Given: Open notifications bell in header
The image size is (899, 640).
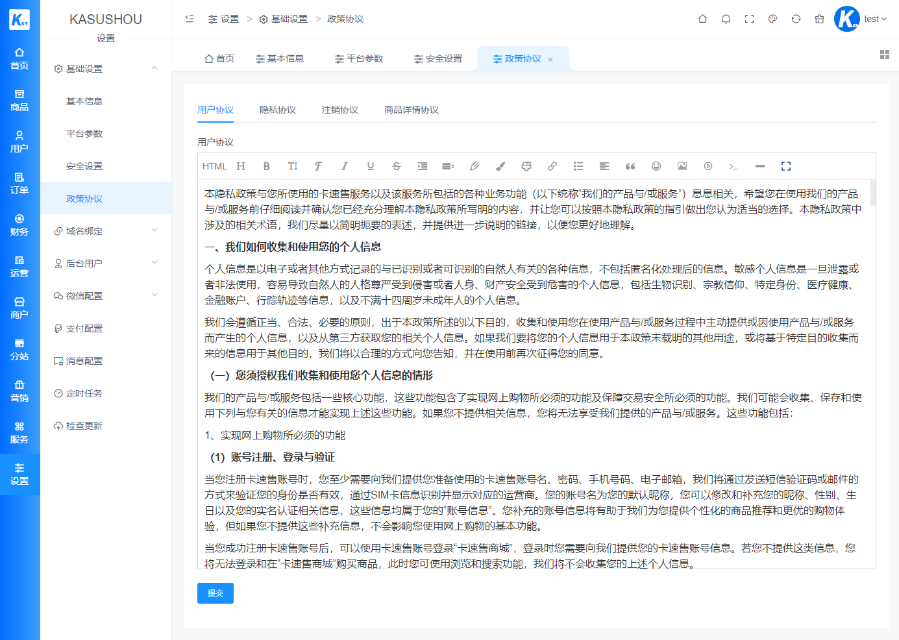Looking at the screenshot, I should pos(726,19).
